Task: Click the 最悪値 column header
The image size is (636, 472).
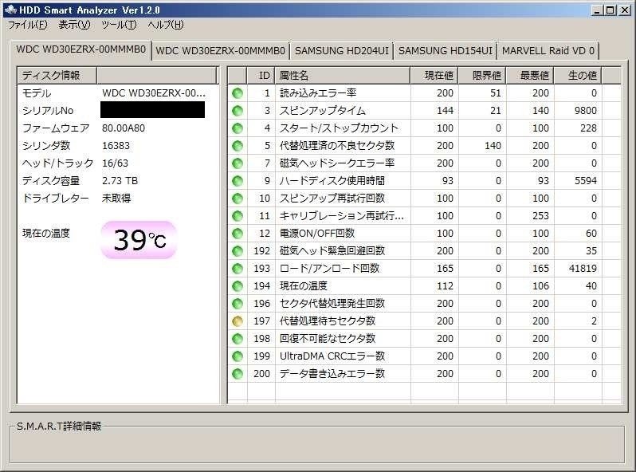Action: click(530, 76)
